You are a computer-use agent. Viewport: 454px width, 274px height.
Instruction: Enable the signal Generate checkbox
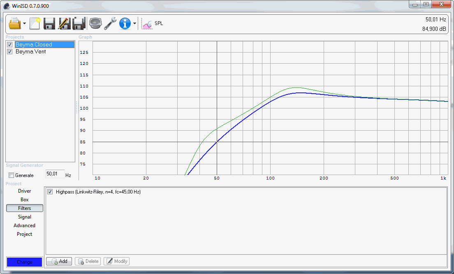click(x=12, y=175)
